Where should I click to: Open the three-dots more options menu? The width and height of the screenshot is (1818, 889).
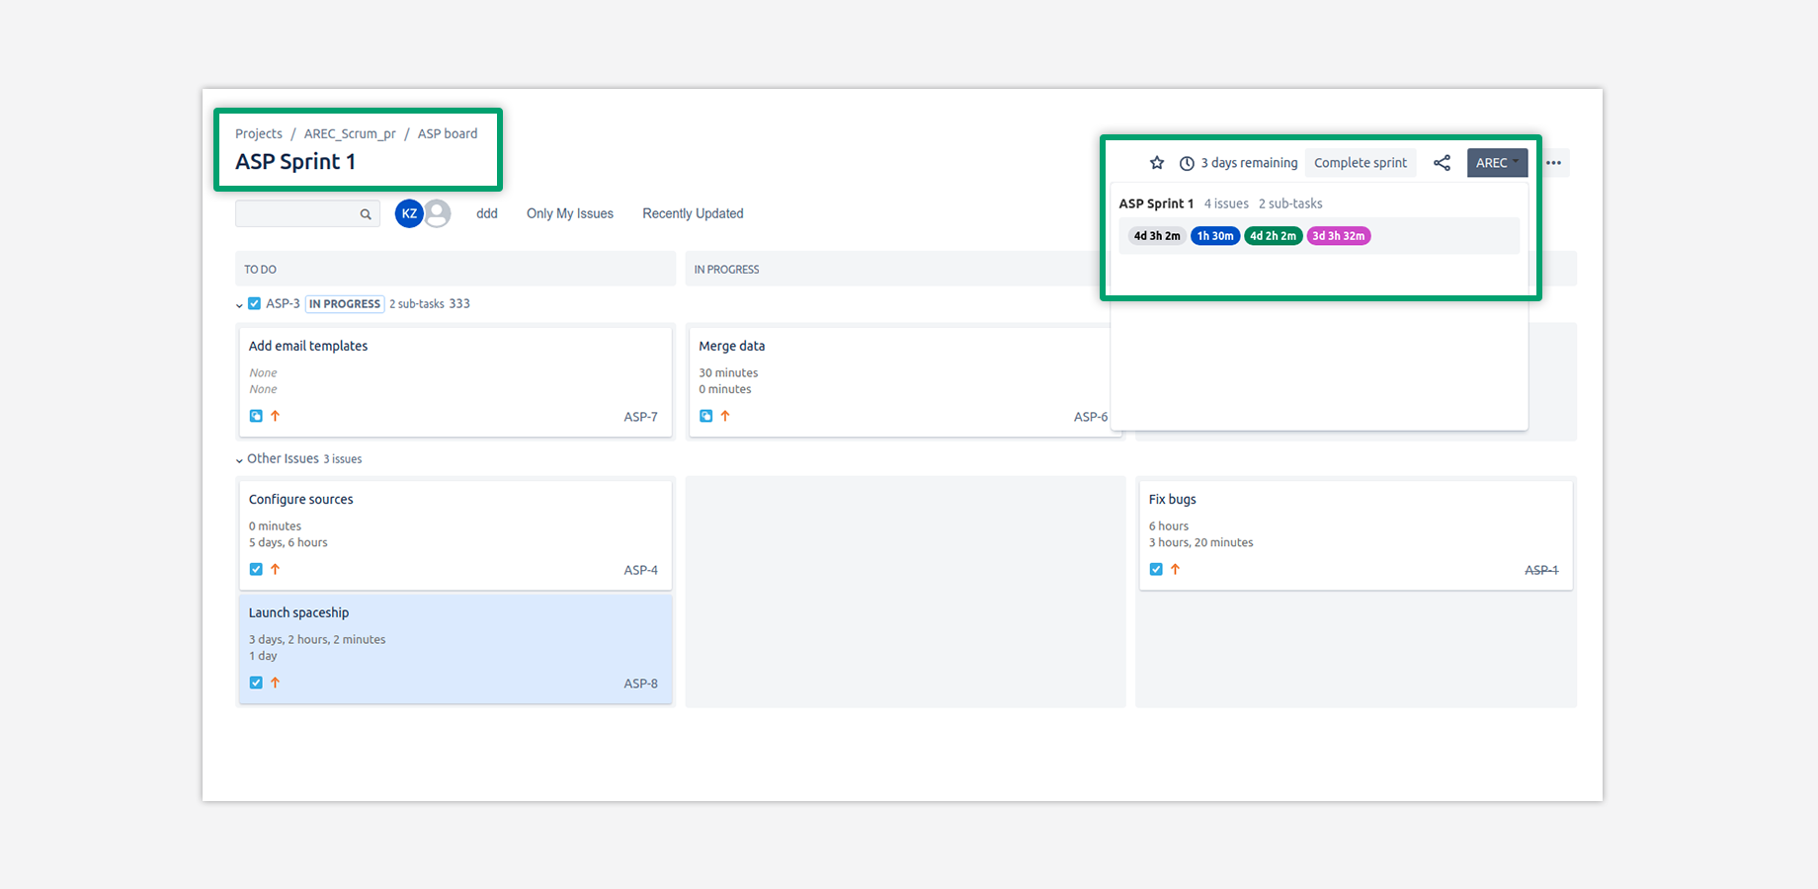pyautogui.click(x=1553, y=163)
